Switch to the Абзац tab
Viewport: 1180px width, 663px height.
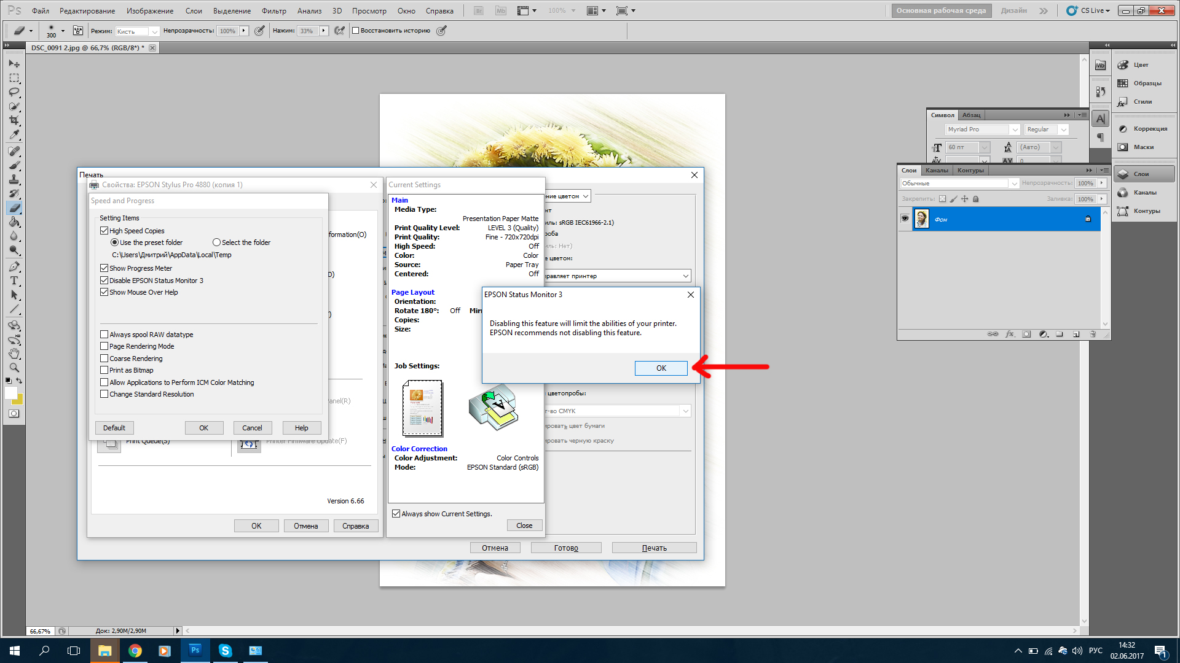(972, 115)
